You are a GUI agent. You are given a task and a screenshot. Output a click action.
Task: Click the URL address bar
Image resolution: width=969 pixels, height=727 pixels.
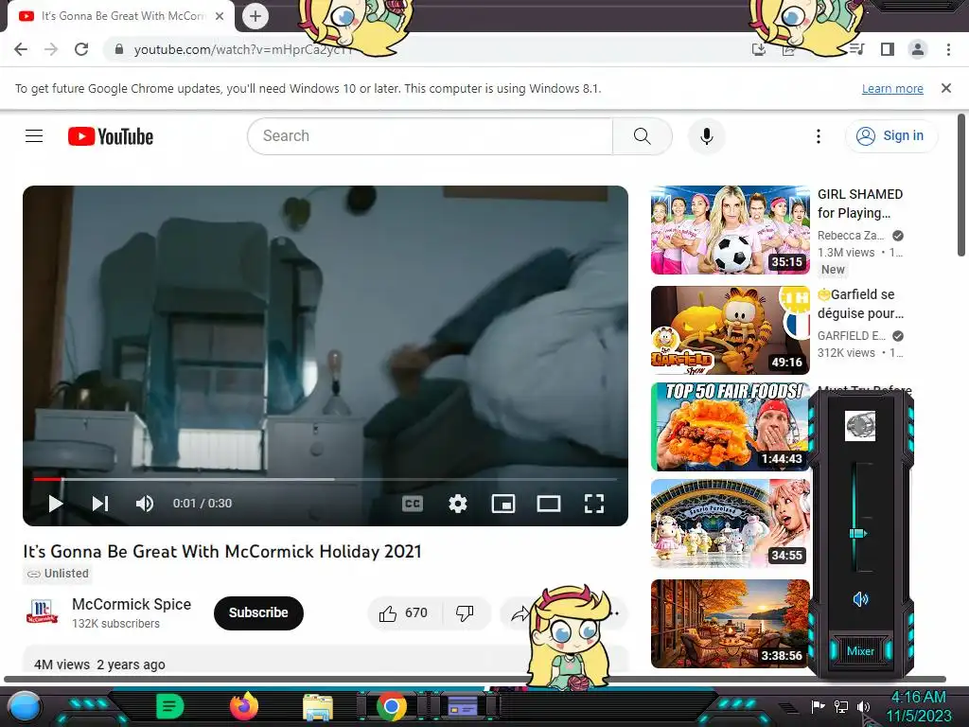432,49
